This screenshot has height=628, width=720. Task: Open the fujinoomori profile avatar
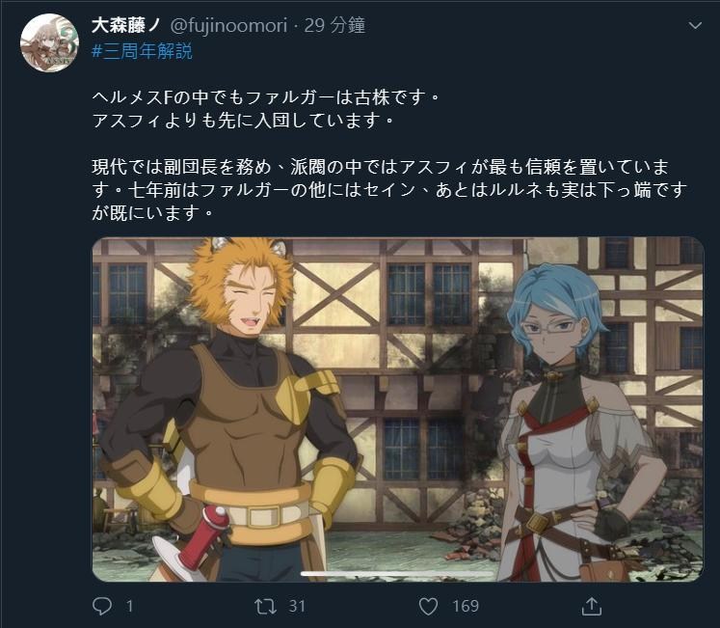click(x=49, y=42)
